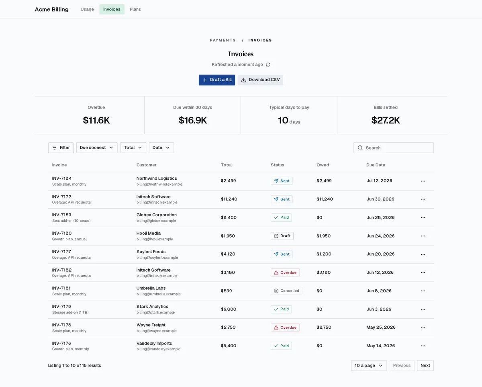Click the Sent status badge for INV-7184

(x=282, y=181)
